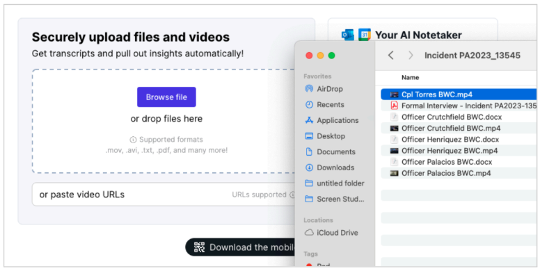Screen dimensions: 540x271
Task: Click the Your AI Notetaker heading
Action: (418, 35)
